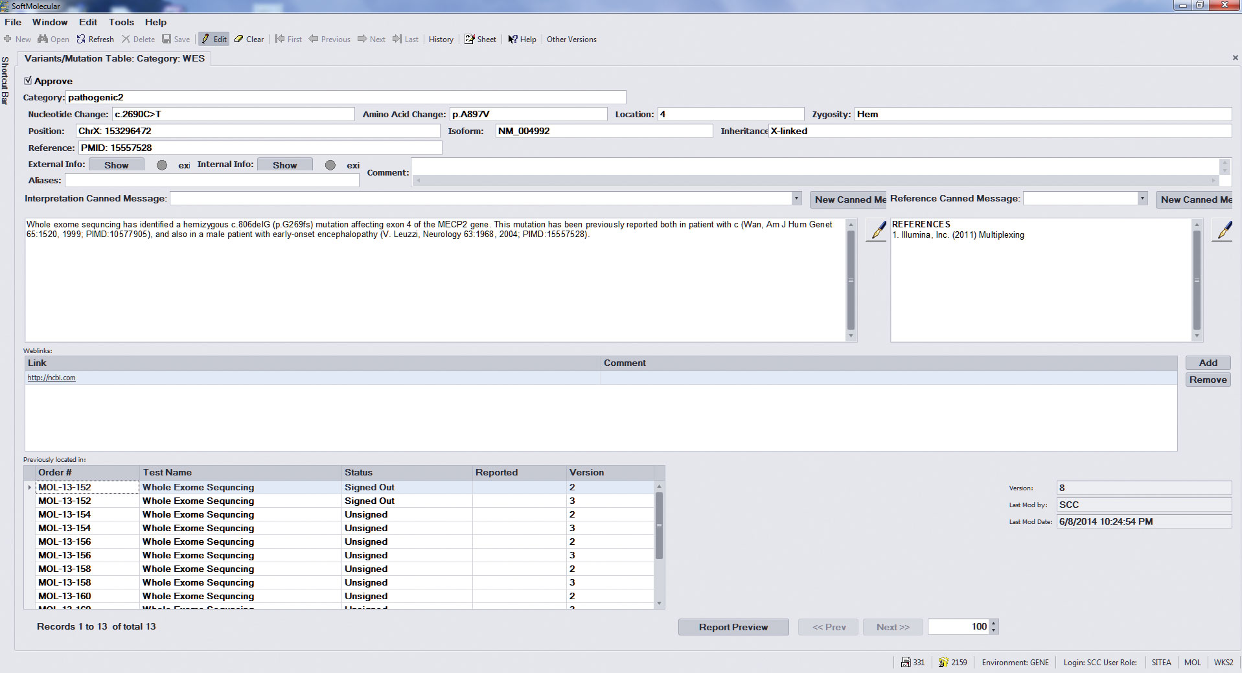This screenshot has width=1242, height=673.
Task: Click the Report Preview button
Action: (x=733, y=627)
